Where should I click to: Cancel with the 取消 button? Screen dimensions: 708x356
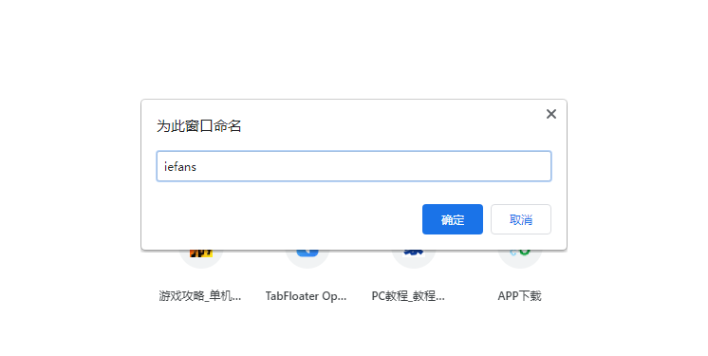521,219
